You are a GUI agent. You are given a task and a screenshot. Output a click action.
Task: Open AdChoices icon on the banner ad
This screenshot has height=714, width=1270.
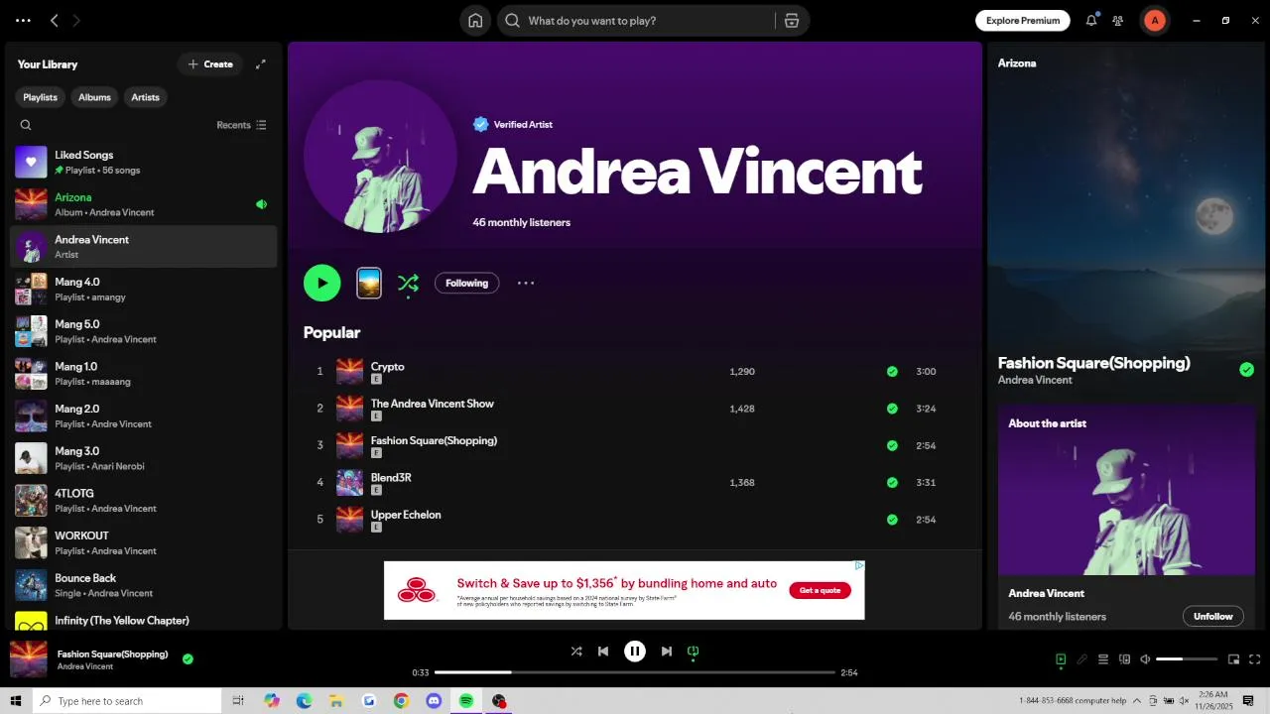(859, 566)
